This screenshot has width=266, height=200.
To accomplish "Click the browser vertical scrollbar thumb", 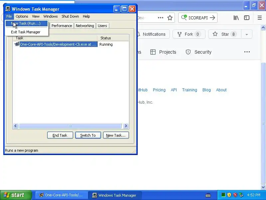I will pos(263,123).
